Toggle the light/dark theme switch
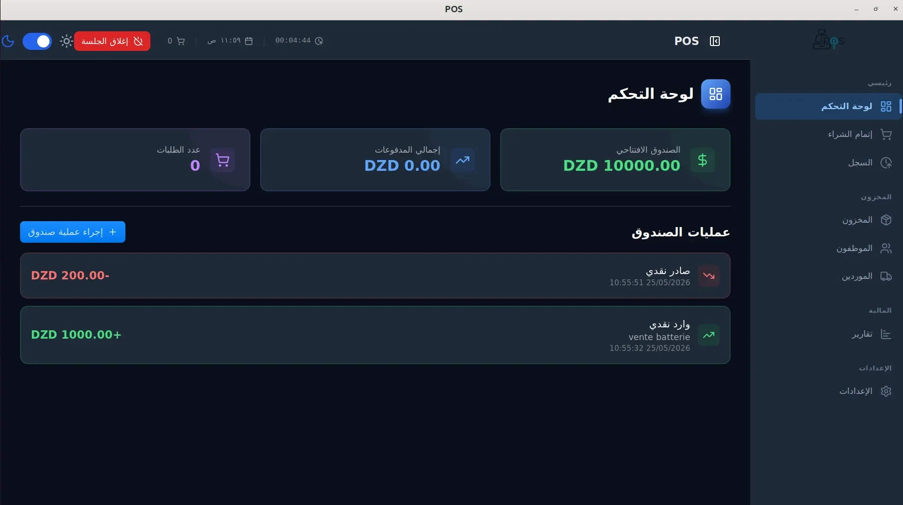 coord(37,41)
